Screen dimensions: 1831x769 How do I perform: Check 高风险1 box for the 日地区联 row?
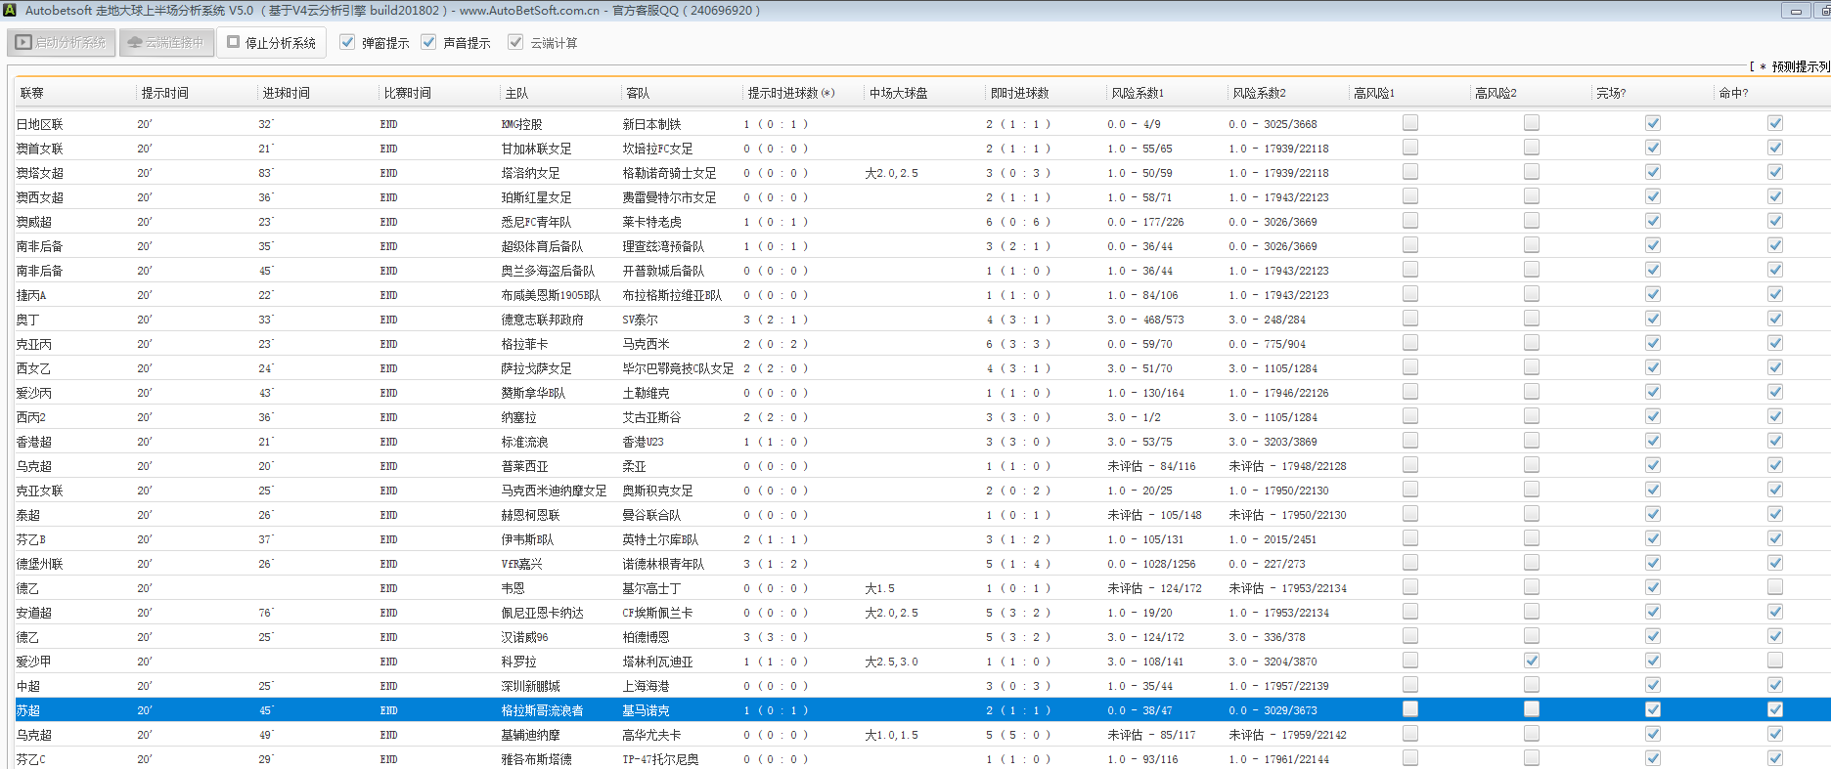click(x=1409, y=123)
